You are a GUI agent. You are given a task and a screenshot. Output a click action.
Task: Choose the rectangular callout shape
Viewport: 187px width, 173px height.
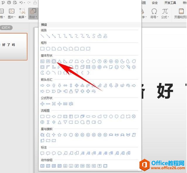pyautogui.click(x=42, y=153)
